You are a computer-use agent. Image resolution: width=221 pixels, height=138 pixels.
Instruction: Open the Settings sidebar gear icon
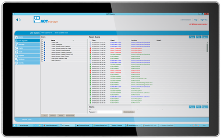(x=16, y=59)
